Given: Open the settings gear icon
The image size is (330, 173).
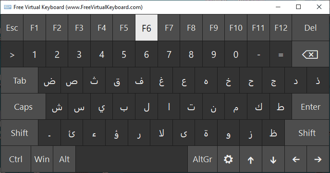Looking at the screenshot, I should coord(228,159).
